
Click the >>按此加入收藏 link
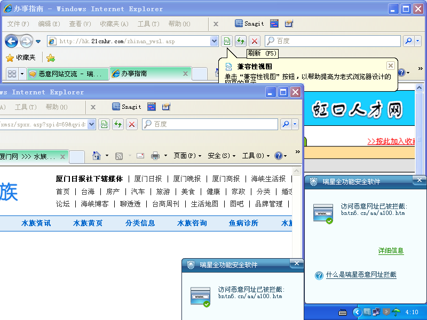click(x=391, y=141)
